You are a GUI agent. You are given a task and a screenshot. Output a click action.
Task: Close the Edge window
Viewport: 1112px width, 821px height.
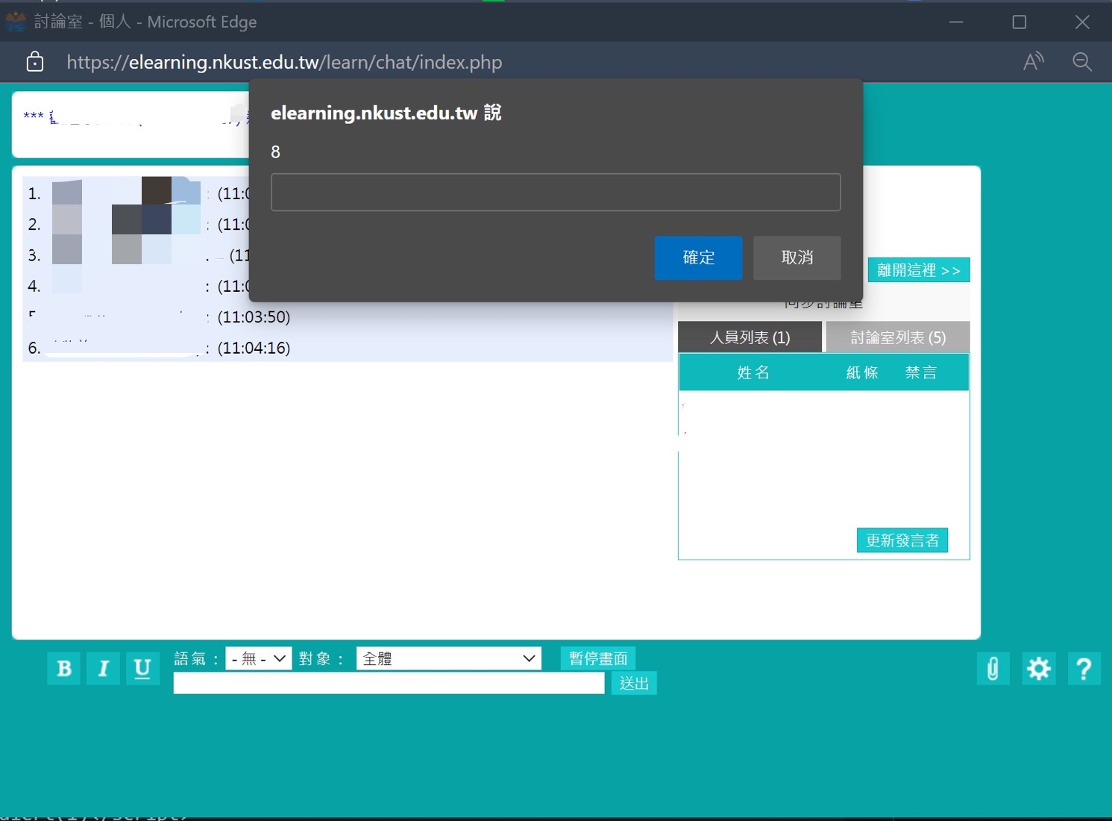[1082, 22]
